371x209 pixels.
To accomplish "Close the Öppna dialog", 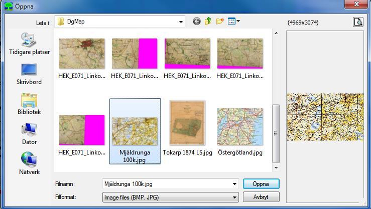I will 356,4.
